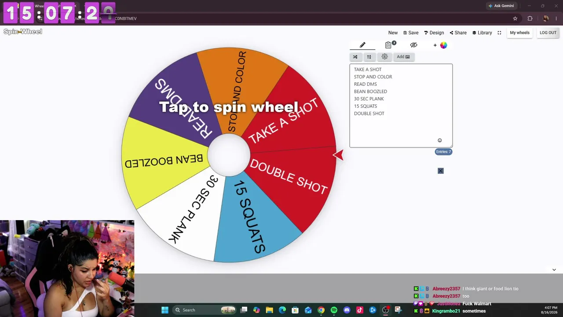The height and width of the screenshot is (317, 563).
Task: Sort the entries alphabetically
Action: coord(369,57)
